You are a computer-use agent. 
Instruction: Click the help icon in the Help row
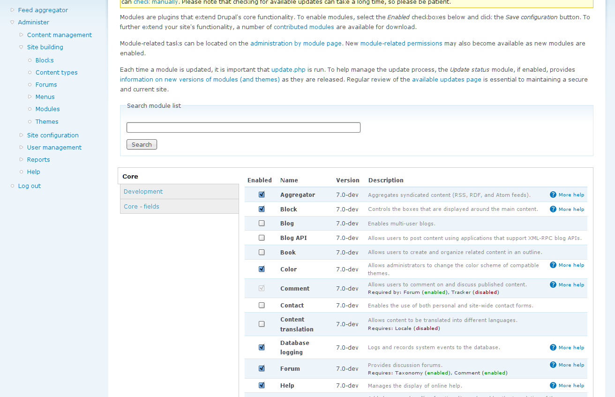553,385
